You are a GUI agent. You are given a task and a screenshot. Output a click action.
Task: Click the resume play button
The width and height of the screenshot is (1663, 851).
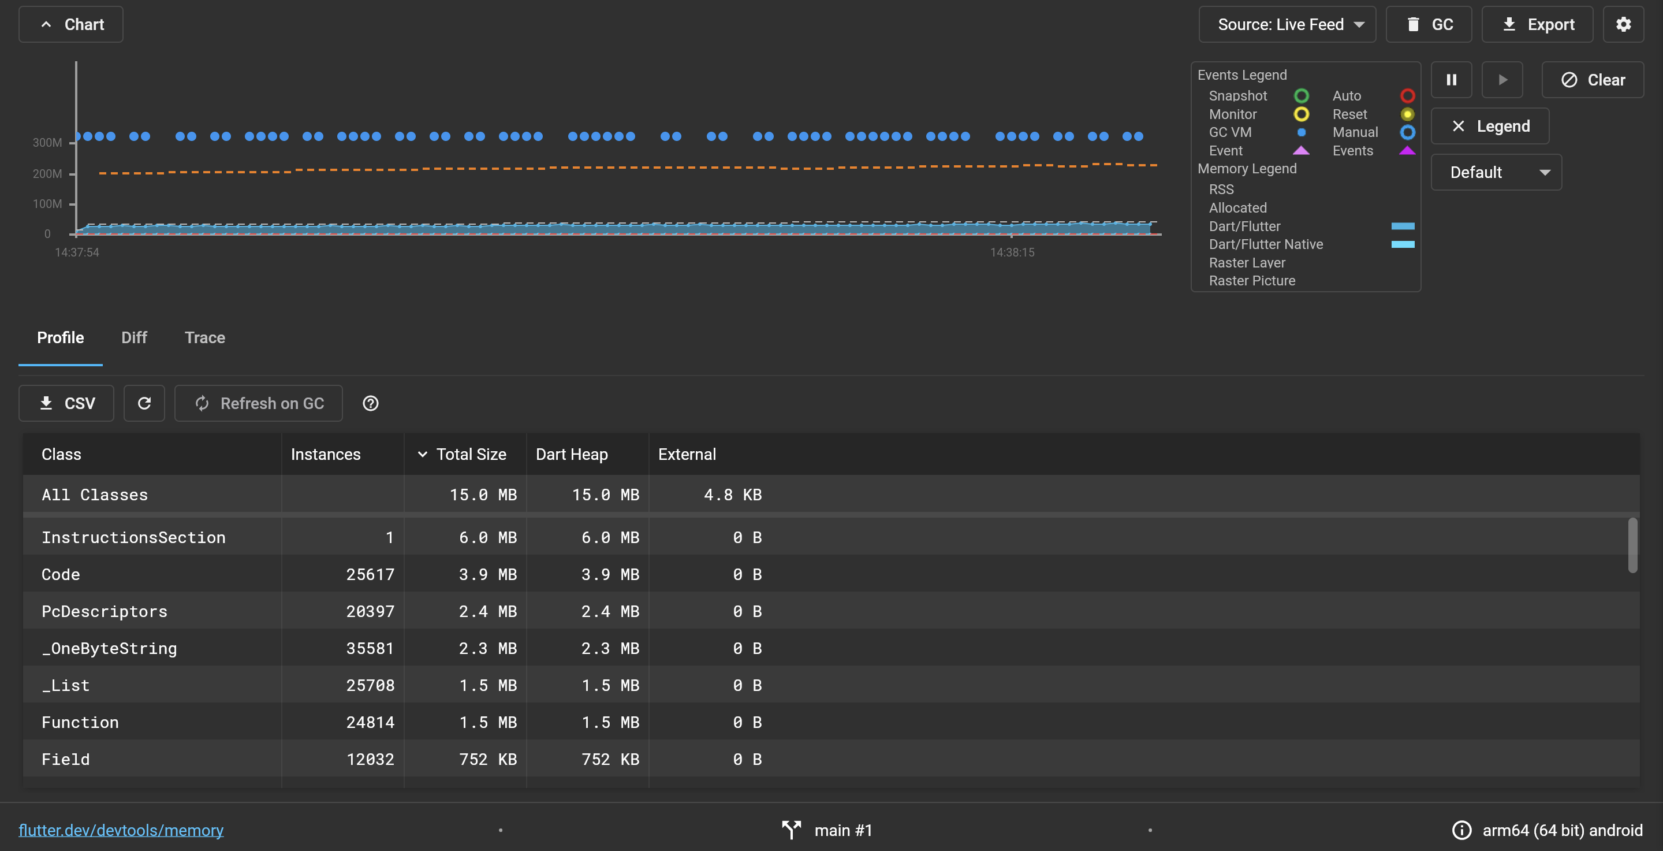pos(1501,80)
